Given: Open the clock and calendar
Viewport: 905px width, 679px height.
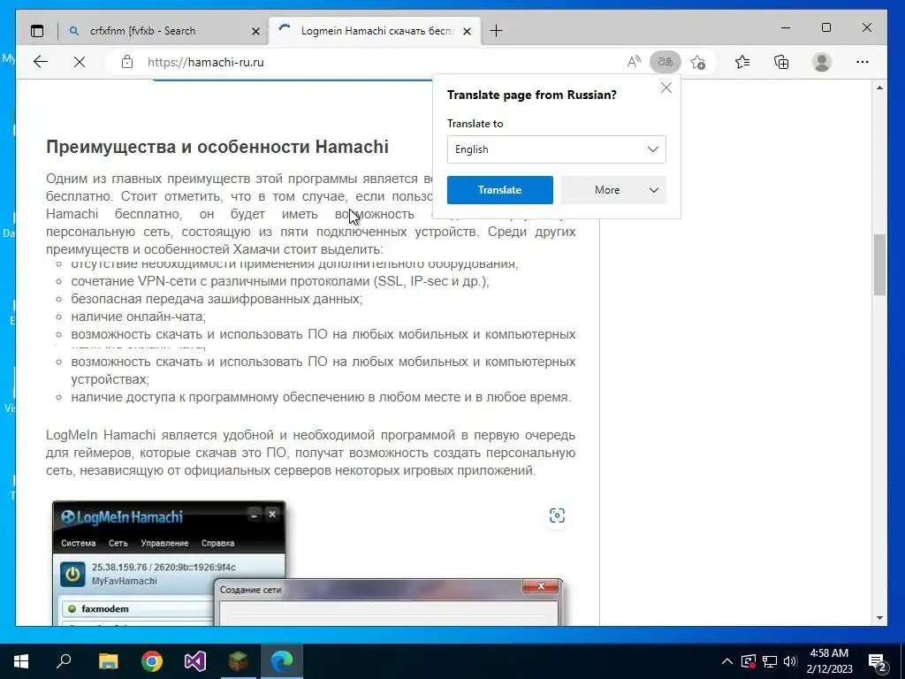Looking at the screenshot, I should tap(829, 661).
